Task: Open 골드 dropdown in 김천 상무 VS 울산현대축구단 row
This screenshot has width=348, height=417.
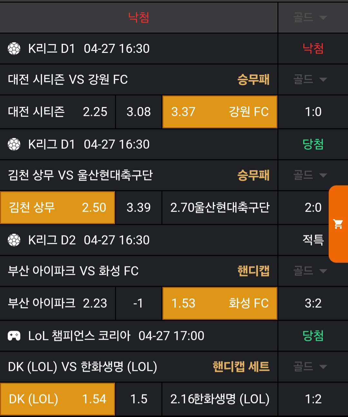Action: tap(310, 175)
